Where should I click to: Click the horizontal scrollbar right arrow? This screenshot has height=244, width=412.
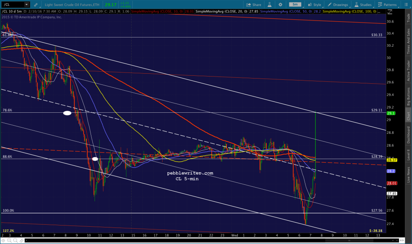pos(397,240)
